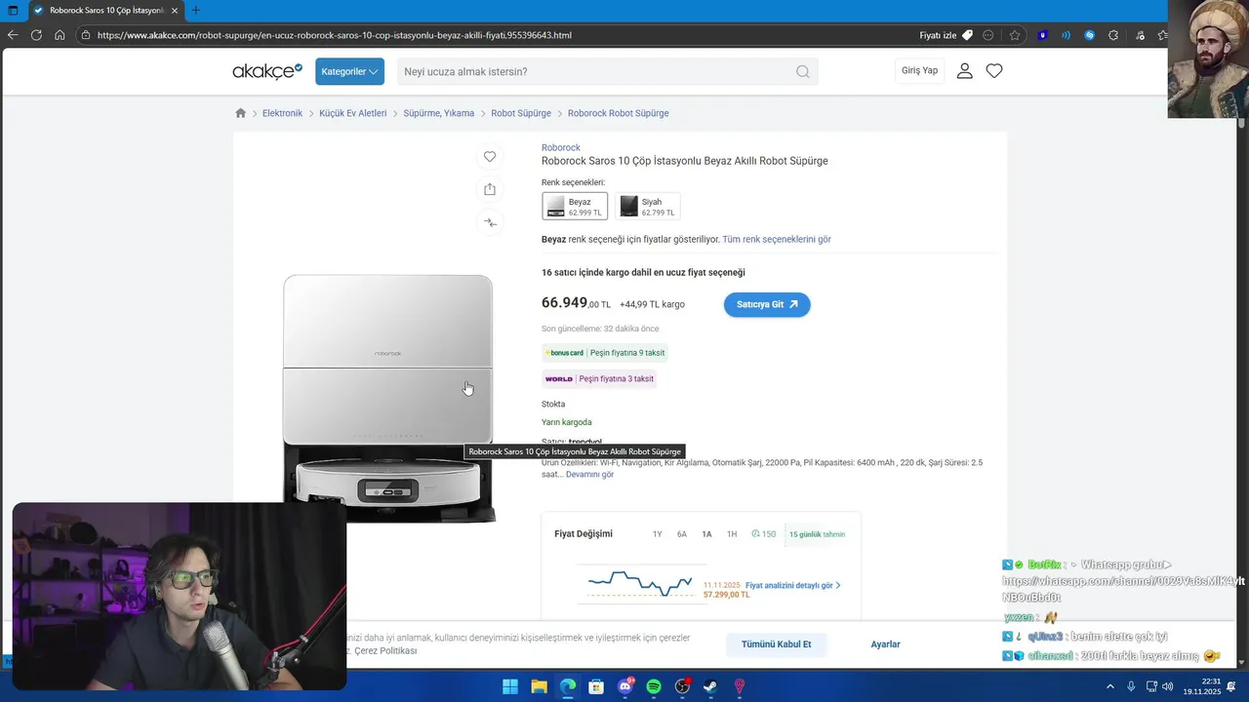Click the akakçe logo
1249x702 pixels.
click(267, 71)
